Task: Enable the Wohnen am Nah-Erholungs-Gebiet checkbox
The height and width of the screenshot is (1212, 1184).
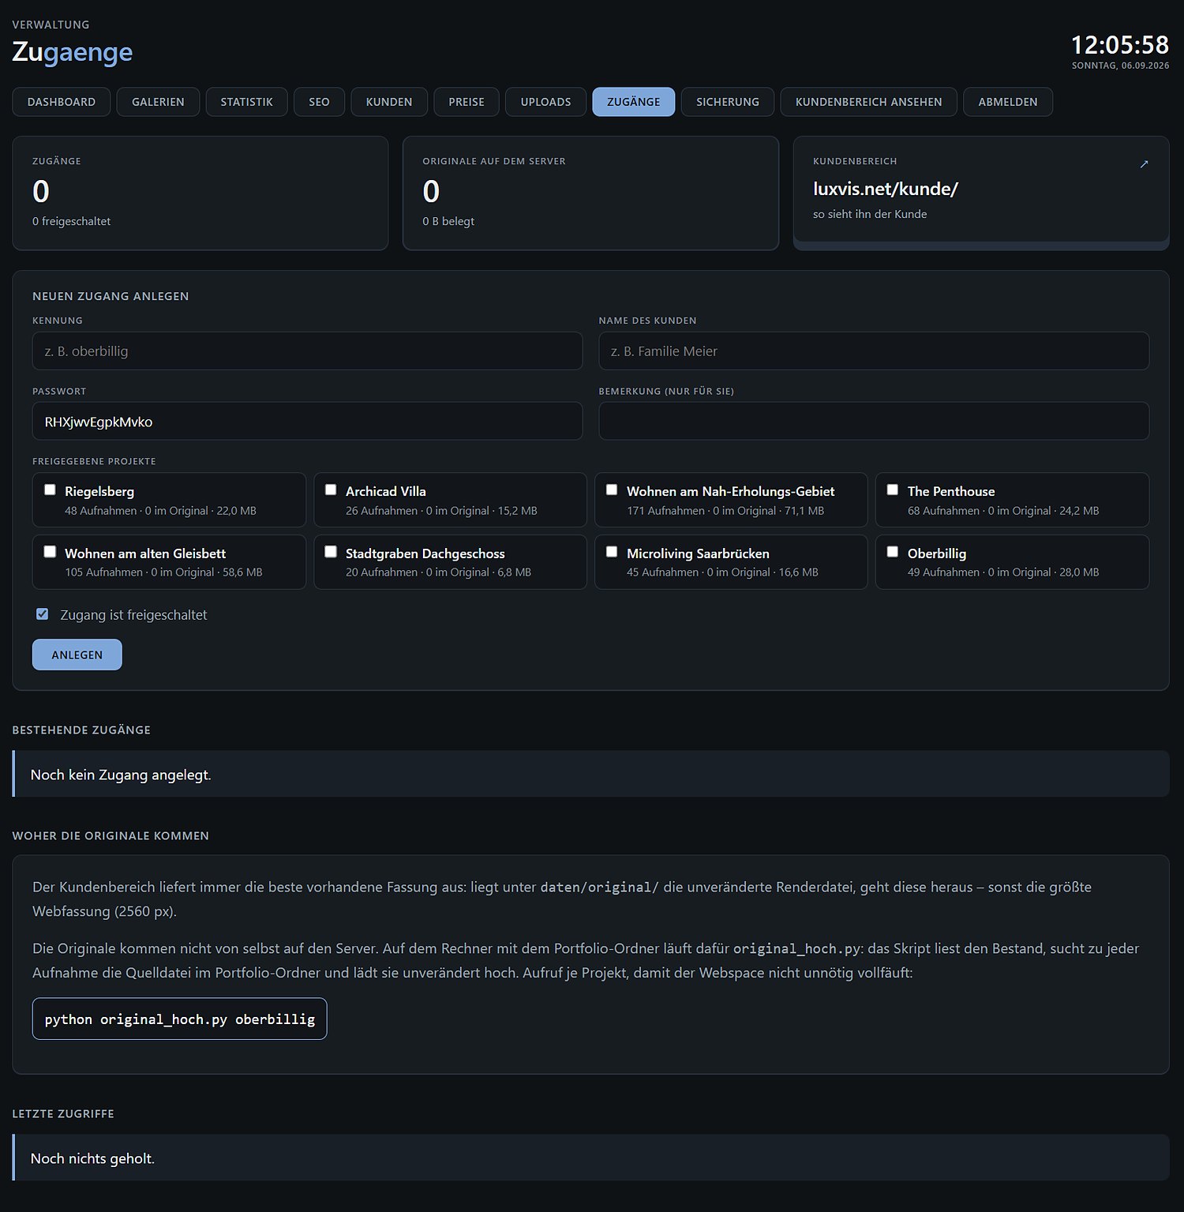Action: click(612, 490)
